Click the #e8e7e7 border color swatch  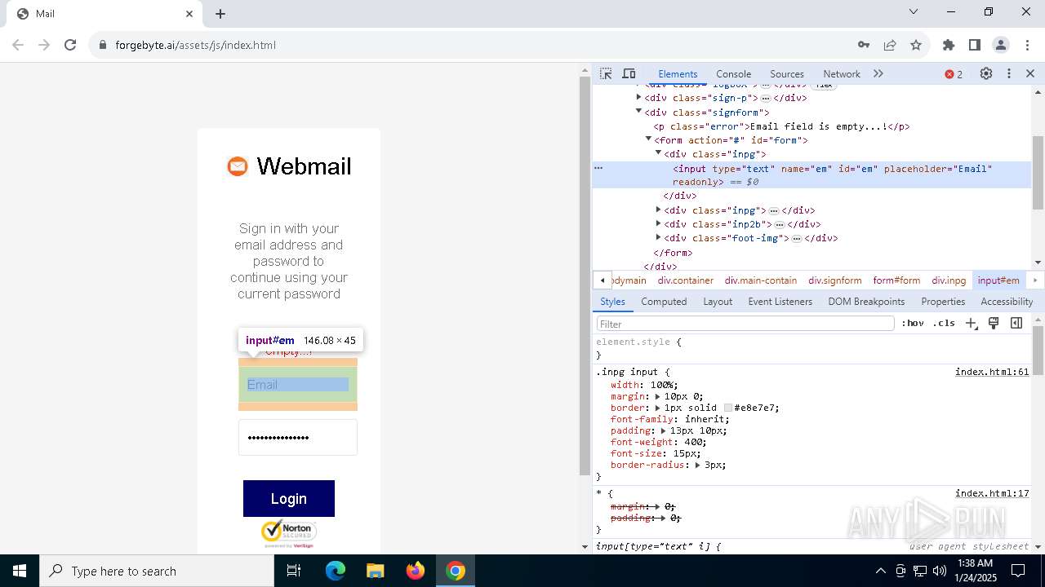(x=727, y=408)
